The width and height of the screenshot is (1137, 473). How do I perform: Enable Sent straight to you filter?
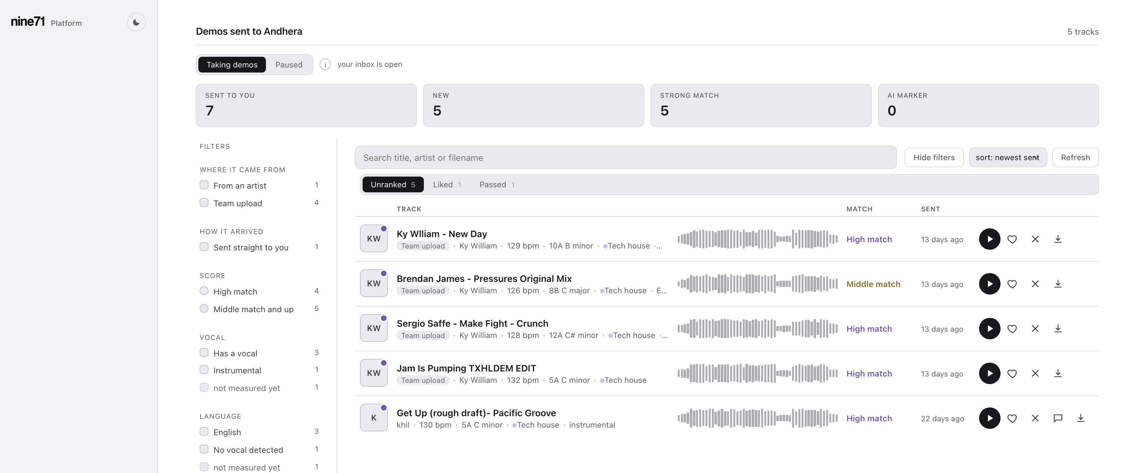204,246
